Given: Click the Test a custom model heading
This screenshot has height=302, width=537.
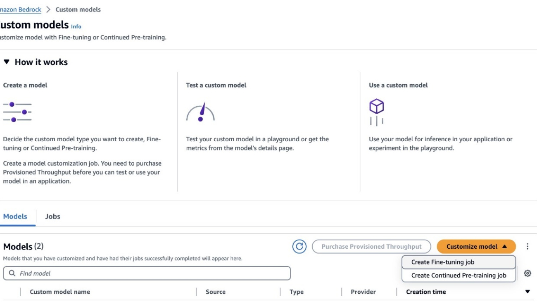Looking at the screenshot, I should click(216, 85).
